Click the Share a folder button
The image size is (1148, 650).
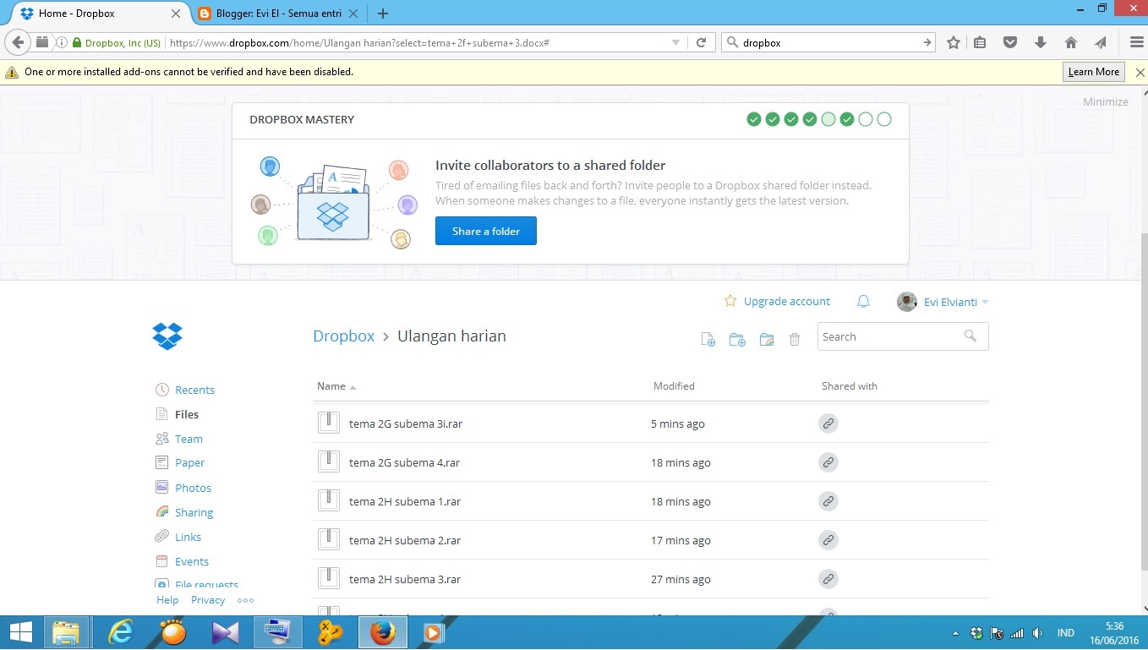coord(486,231)
